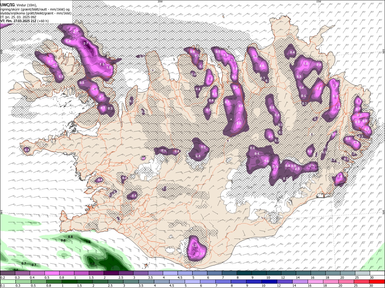The width and height of the screenshot is (385, 288).
Task: Click the 30 label ending the upper legend
Action: 371,277
